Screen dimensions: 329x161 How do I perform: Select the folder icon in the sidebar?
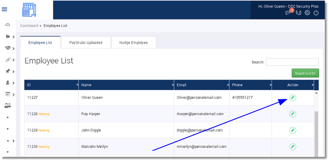click(8, 37)
